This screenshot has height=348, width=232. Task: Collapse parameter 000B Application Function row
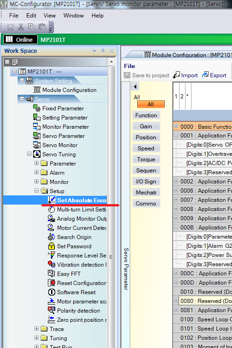pos(176,227)
